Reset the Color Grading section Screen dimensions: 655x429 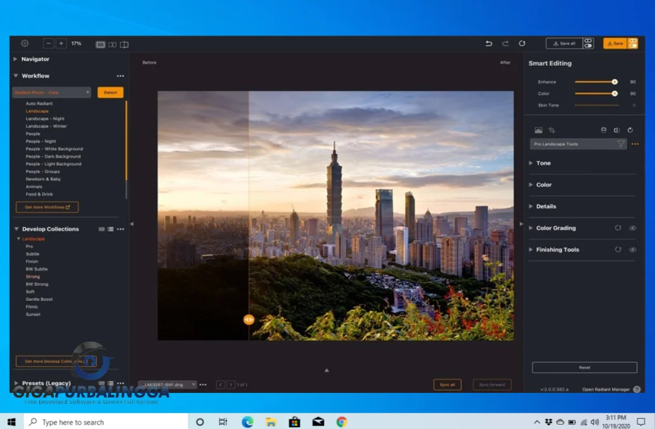point(618,228)
